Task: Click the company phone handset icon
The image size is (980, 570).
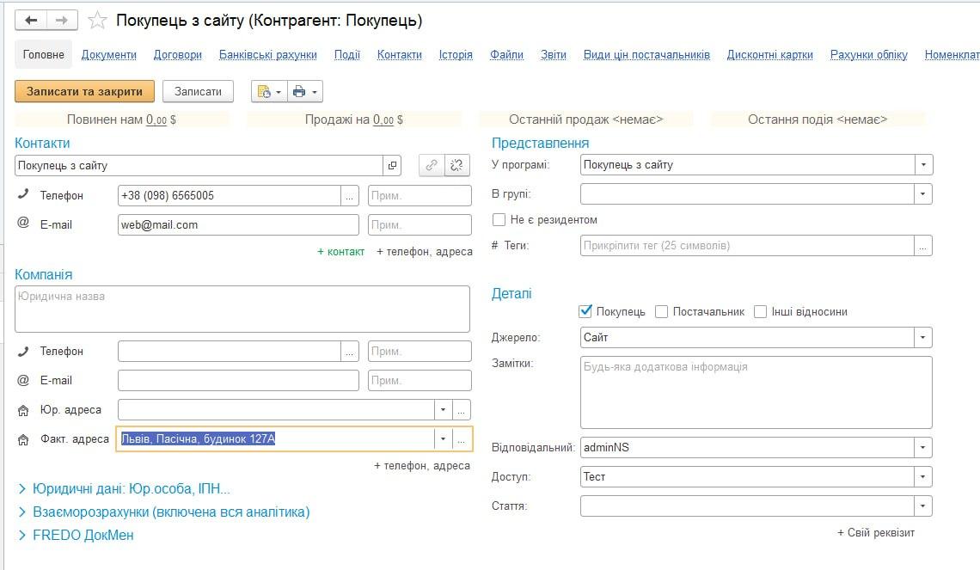Action: click(x=23, y=352)
